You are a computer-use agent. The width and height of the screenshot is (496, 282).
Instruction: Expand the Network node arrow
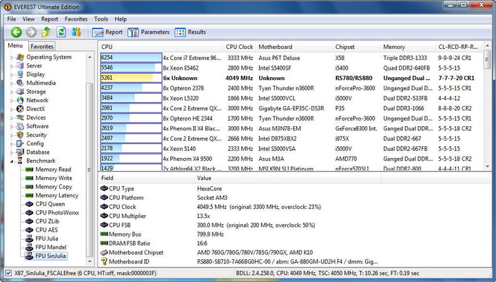(12, 101)
